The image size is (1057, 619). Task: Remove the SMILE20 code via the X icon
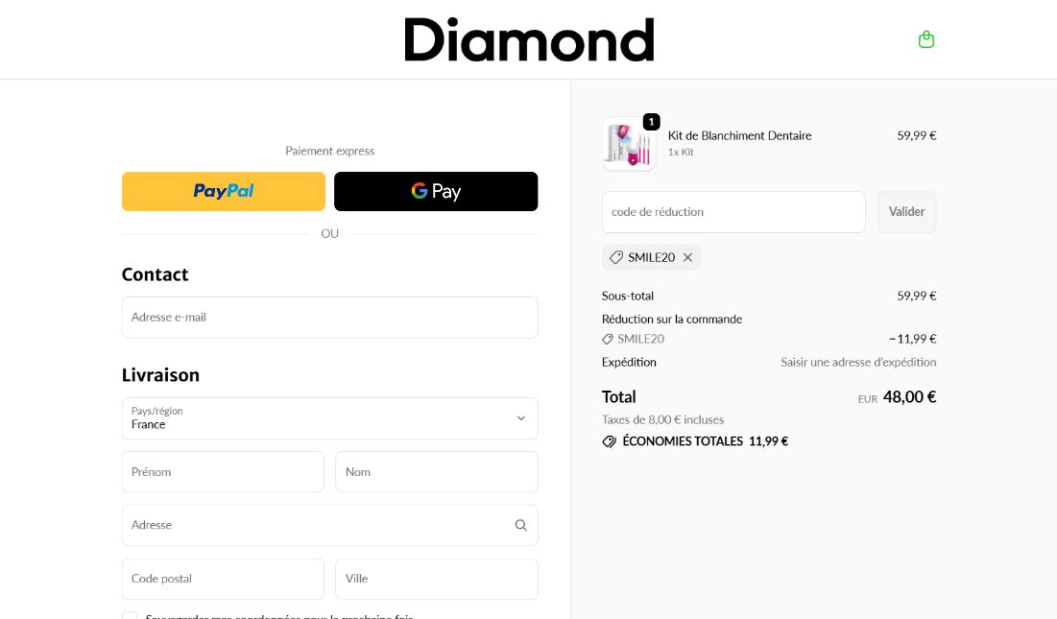(687, 257)
